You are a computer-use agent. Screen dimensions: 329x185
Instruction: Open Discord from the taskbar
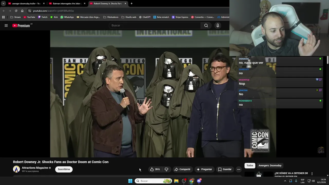point(199,181)
